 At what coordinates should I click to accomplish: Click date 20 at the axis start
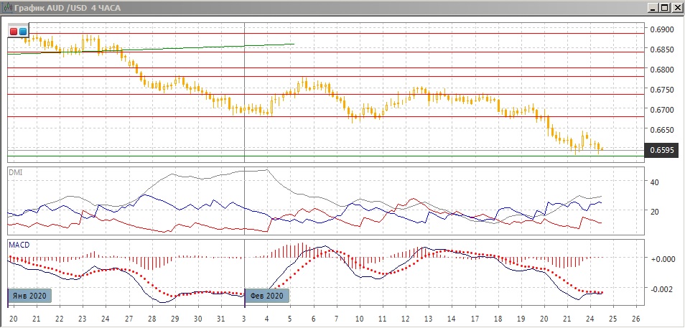13,318
